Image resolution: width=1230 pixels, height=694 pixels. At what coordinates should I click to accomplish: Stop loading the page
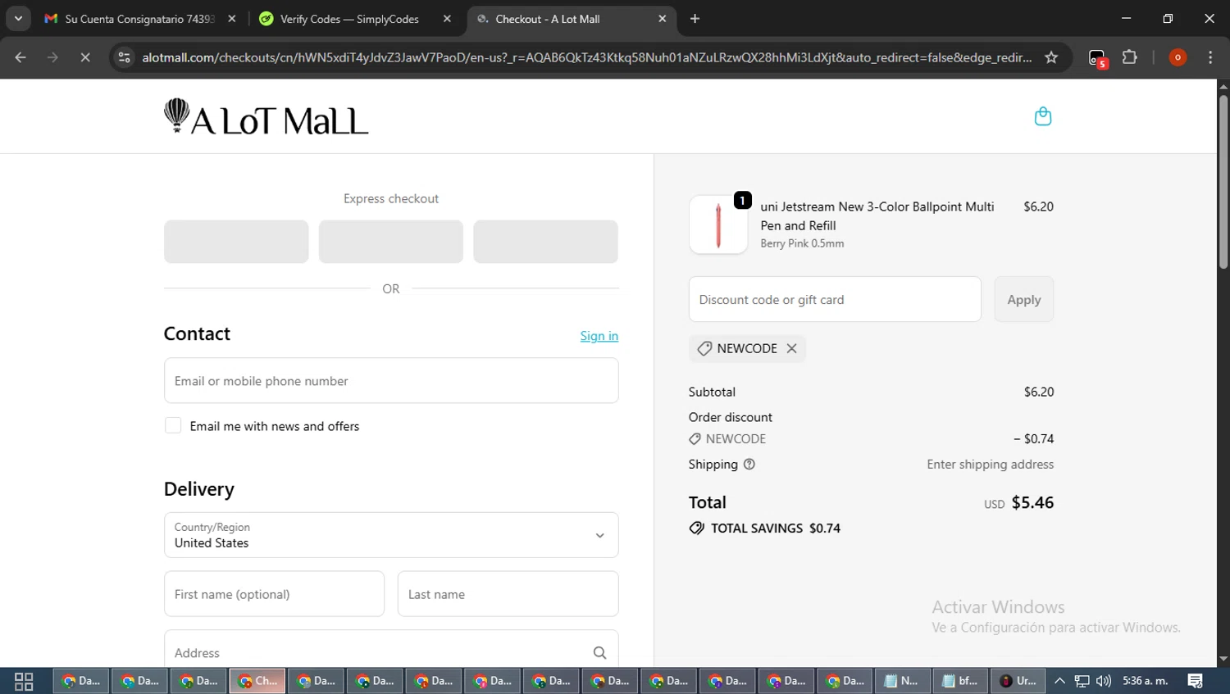click(x=85, y=57)
